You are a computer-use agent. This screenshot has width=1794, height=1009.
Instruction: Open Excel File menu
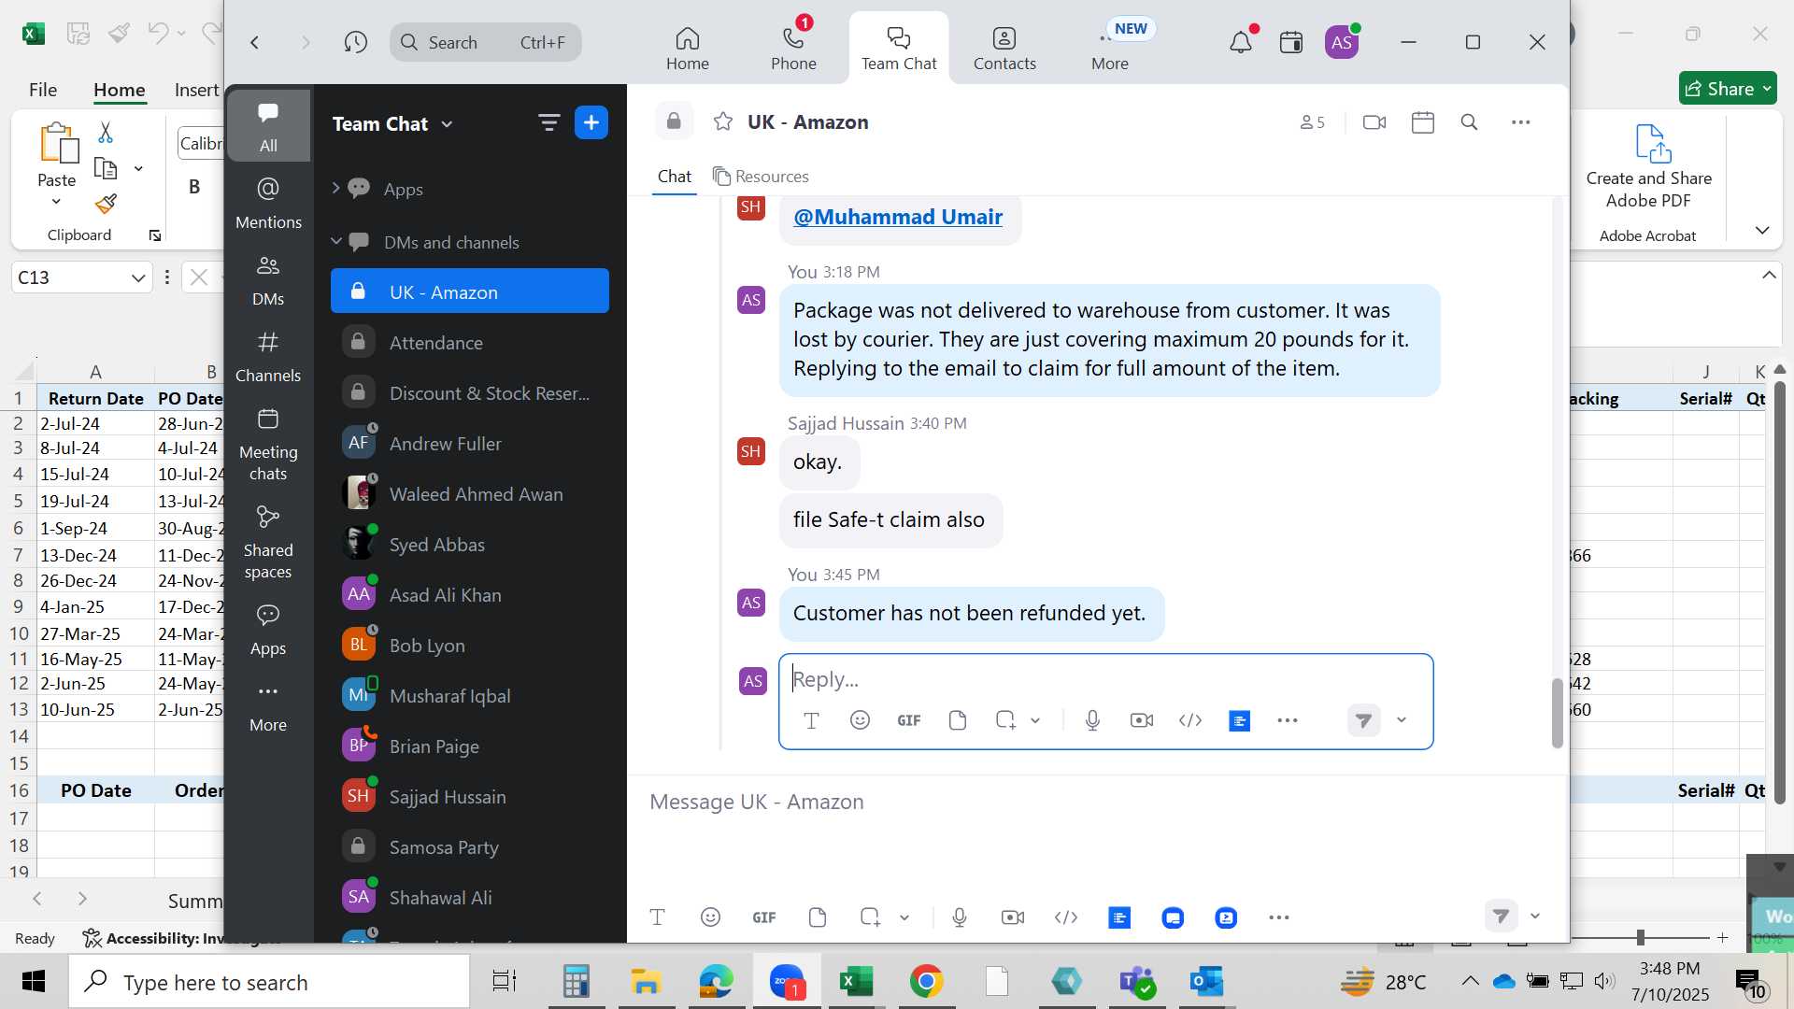pos(43,90)
